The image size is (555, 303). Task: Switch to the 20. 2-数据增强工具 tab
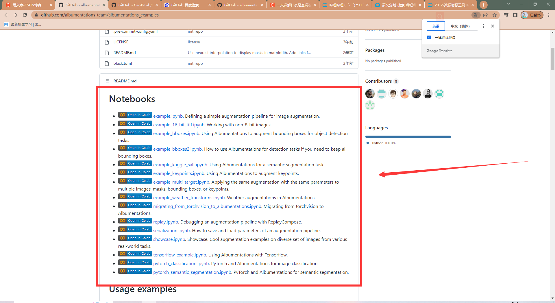(x=450, y=5)
